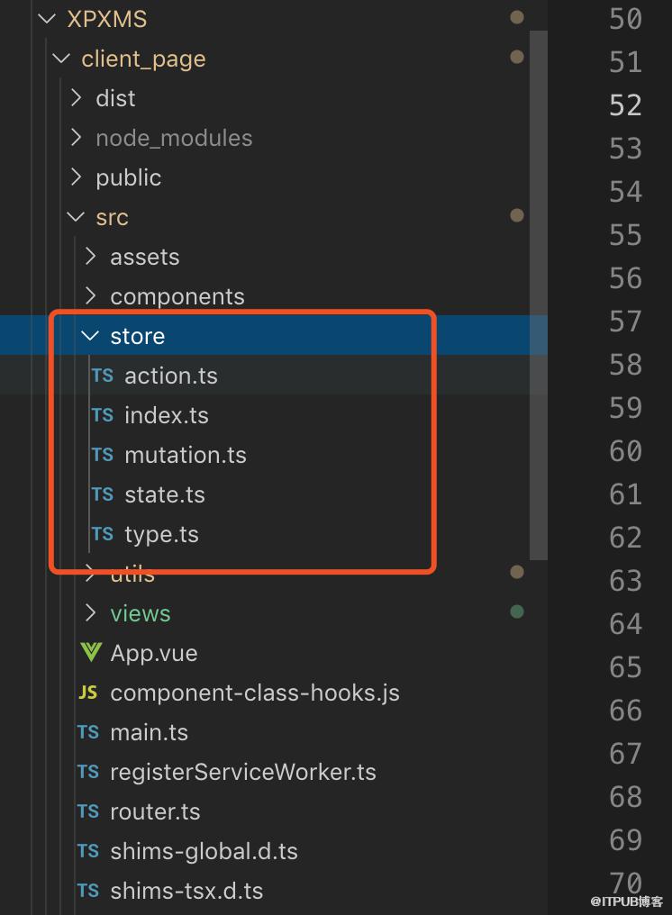The image size is (672, 915).
Task: Click the TS icon of type.ts
Action: tap(103, 534)
